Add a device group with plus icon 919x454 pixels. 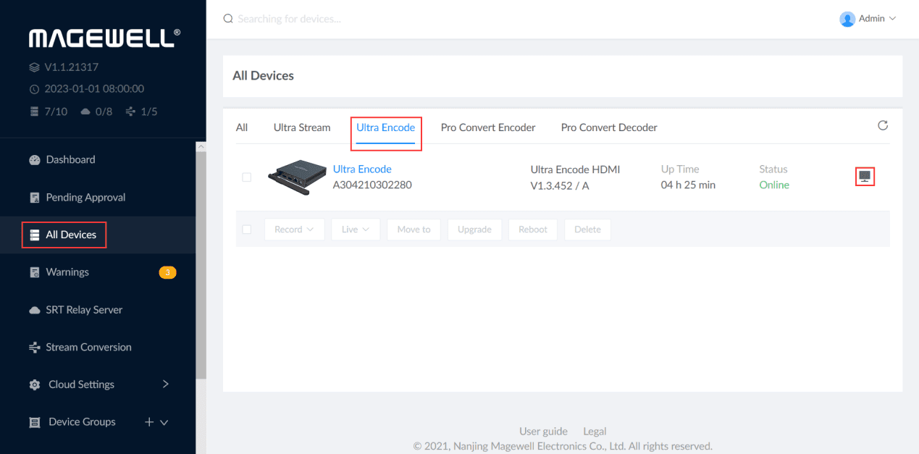click(149, 422)
